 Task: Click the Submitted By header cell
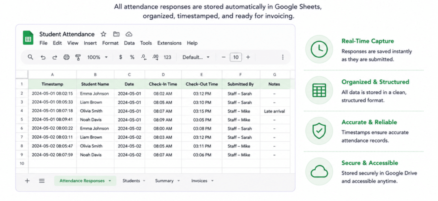coord(241,84)
